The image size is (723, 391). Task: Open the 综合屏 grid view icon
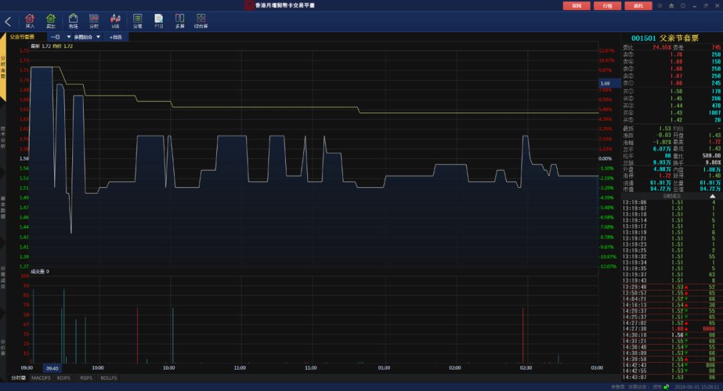(201, 21)
